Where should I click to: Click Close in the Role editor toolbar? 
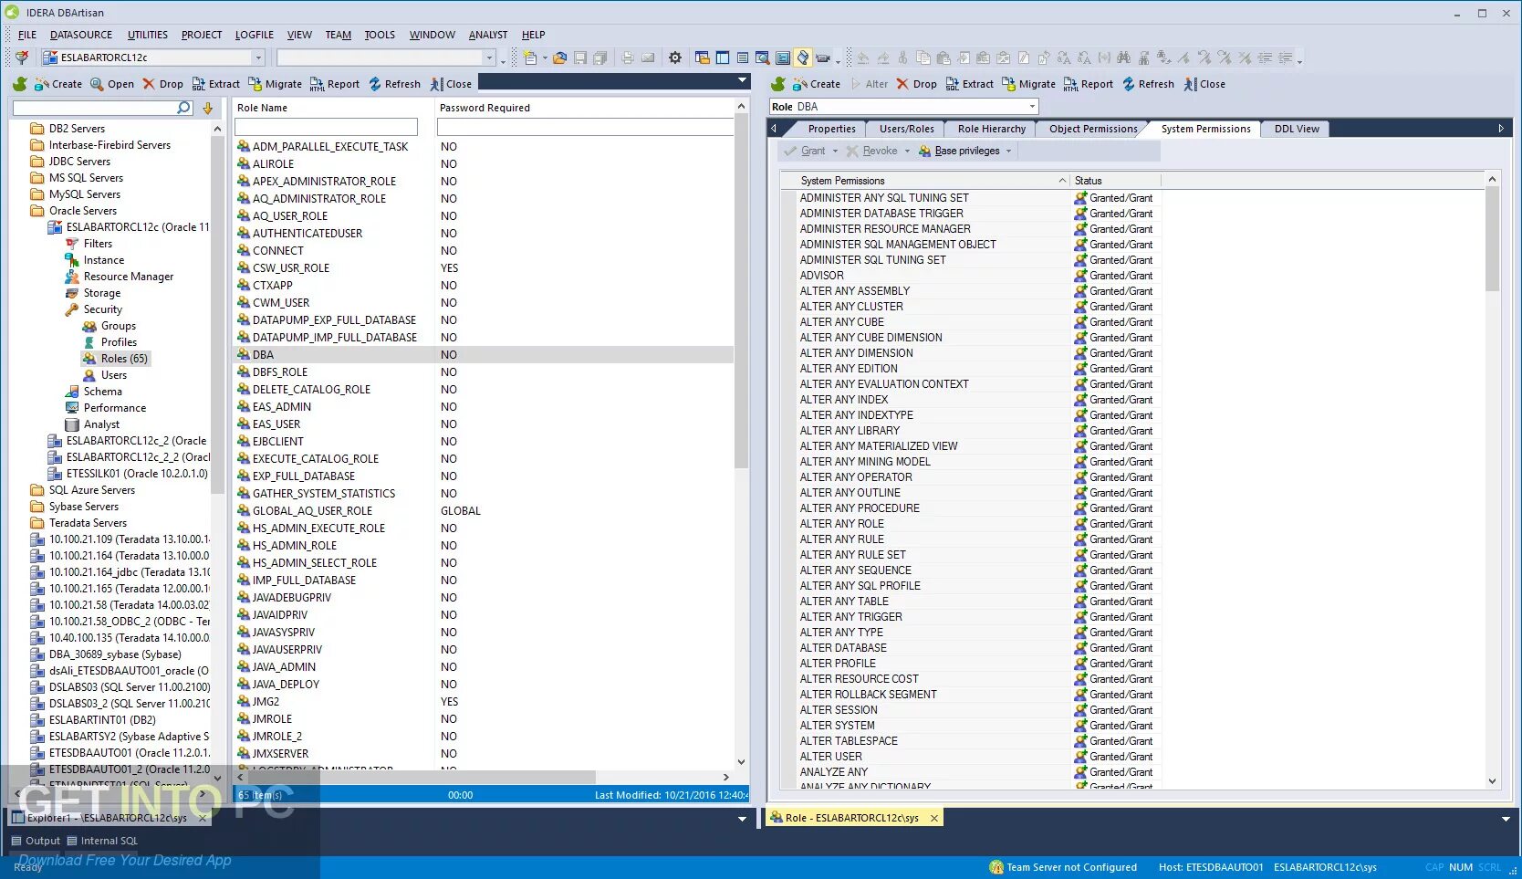tap(1204, 84)
